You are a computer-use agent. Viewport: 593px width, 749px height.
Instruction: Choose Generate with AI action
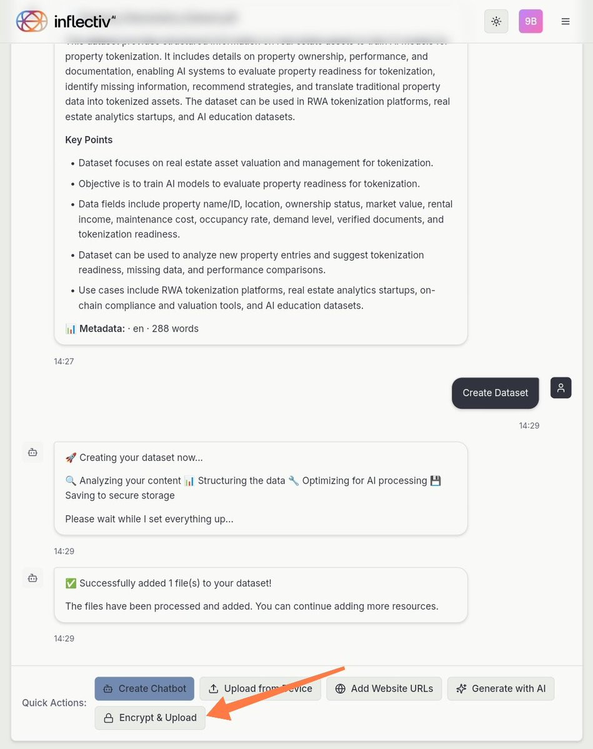click(x=501, y=688)
